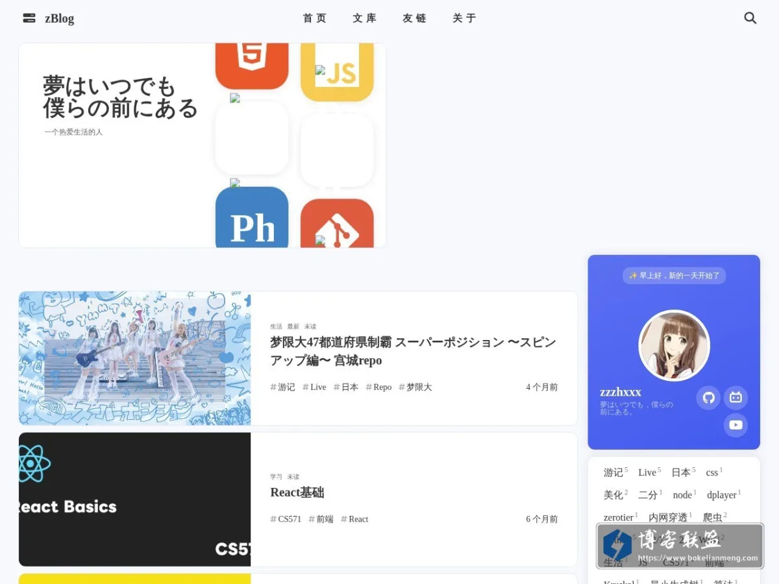The width and height of the screenshot is (779, 584).
Task: Open the 关于 navigation item
Action: point(464,18)
